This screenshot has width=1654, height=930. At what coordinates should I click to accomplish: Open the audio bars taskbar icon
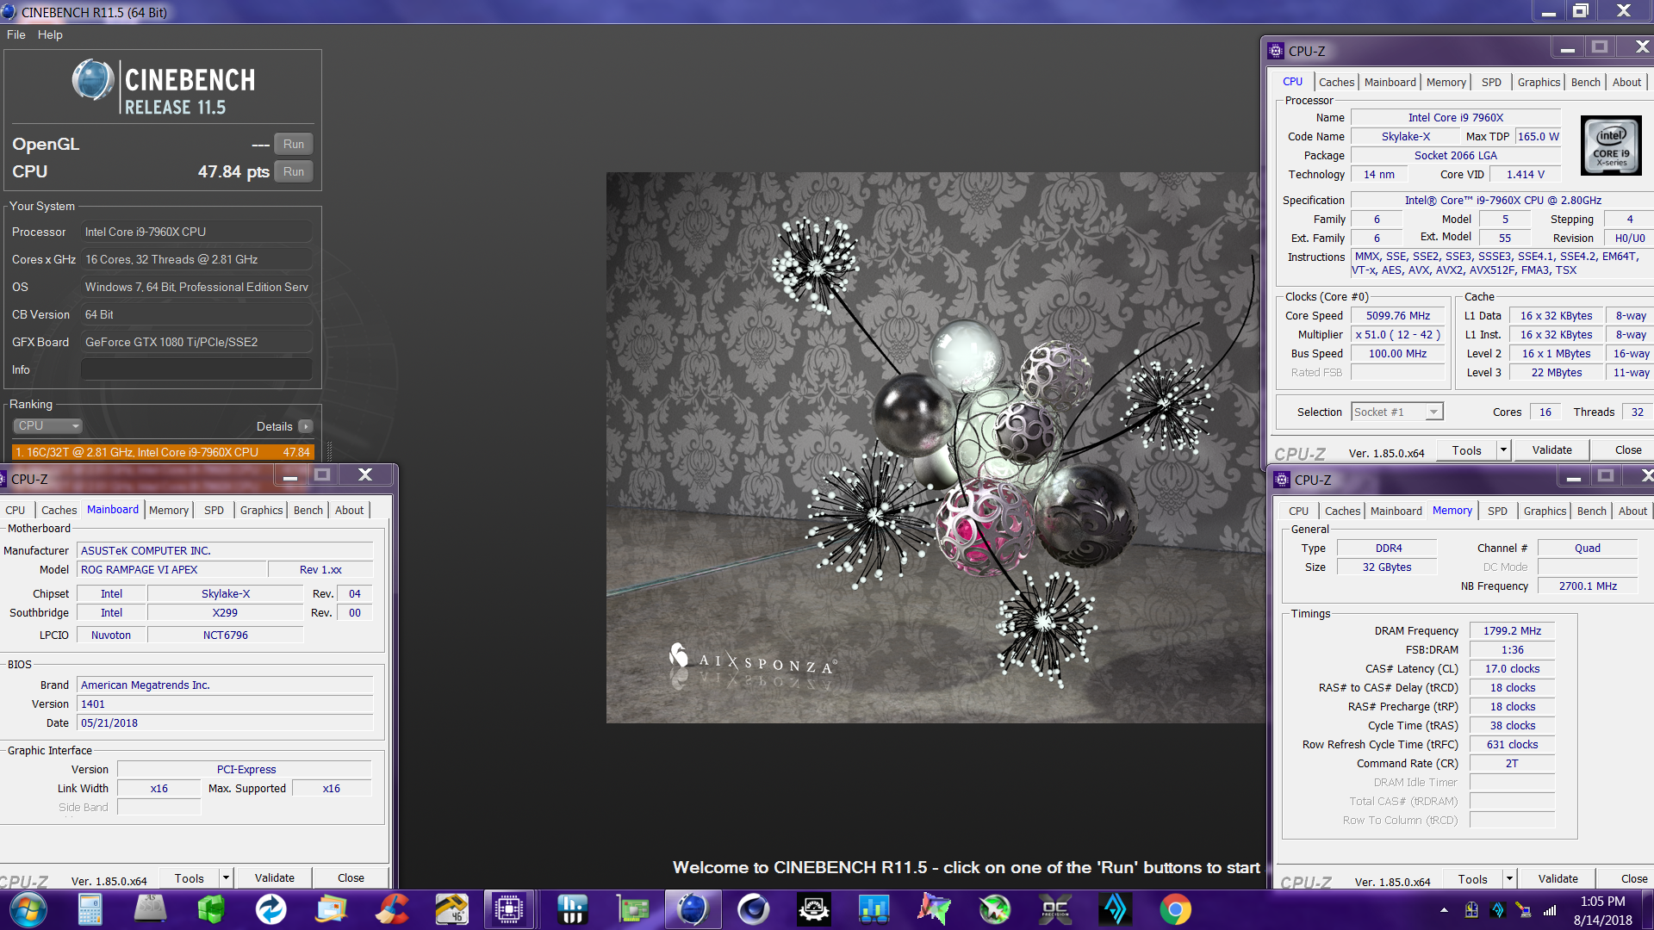pyautogui.click(x=573, y=909)
